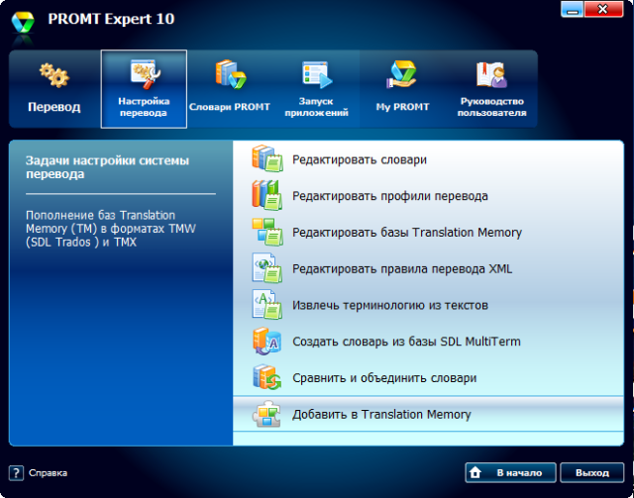Click the XML translation rules icon
This screenshot has height=498, width=634.
pyautogui.click(x=266, y=269)
